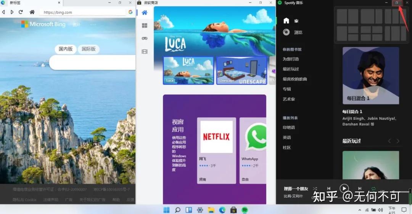The width and height of the screenshot is (412, 214).
Task: Go back in the Bing browser window
Action: (3, 12)
